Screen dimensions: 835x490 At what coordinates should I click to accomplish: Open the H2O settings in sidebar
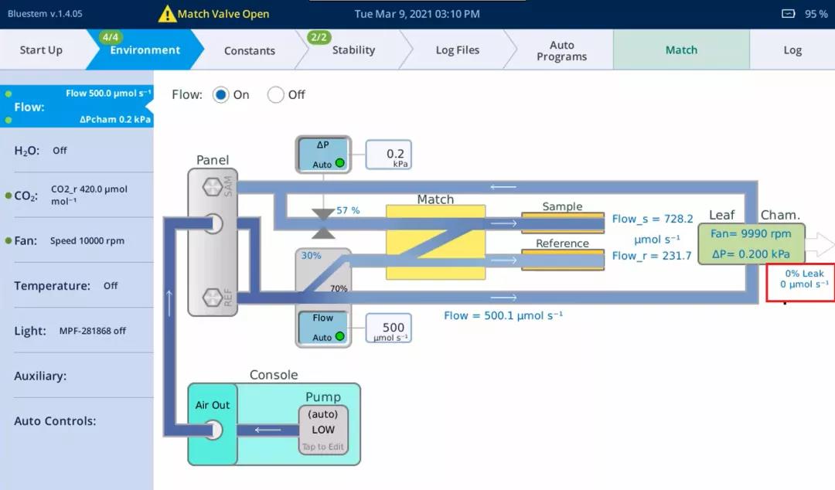click(76, 151)
